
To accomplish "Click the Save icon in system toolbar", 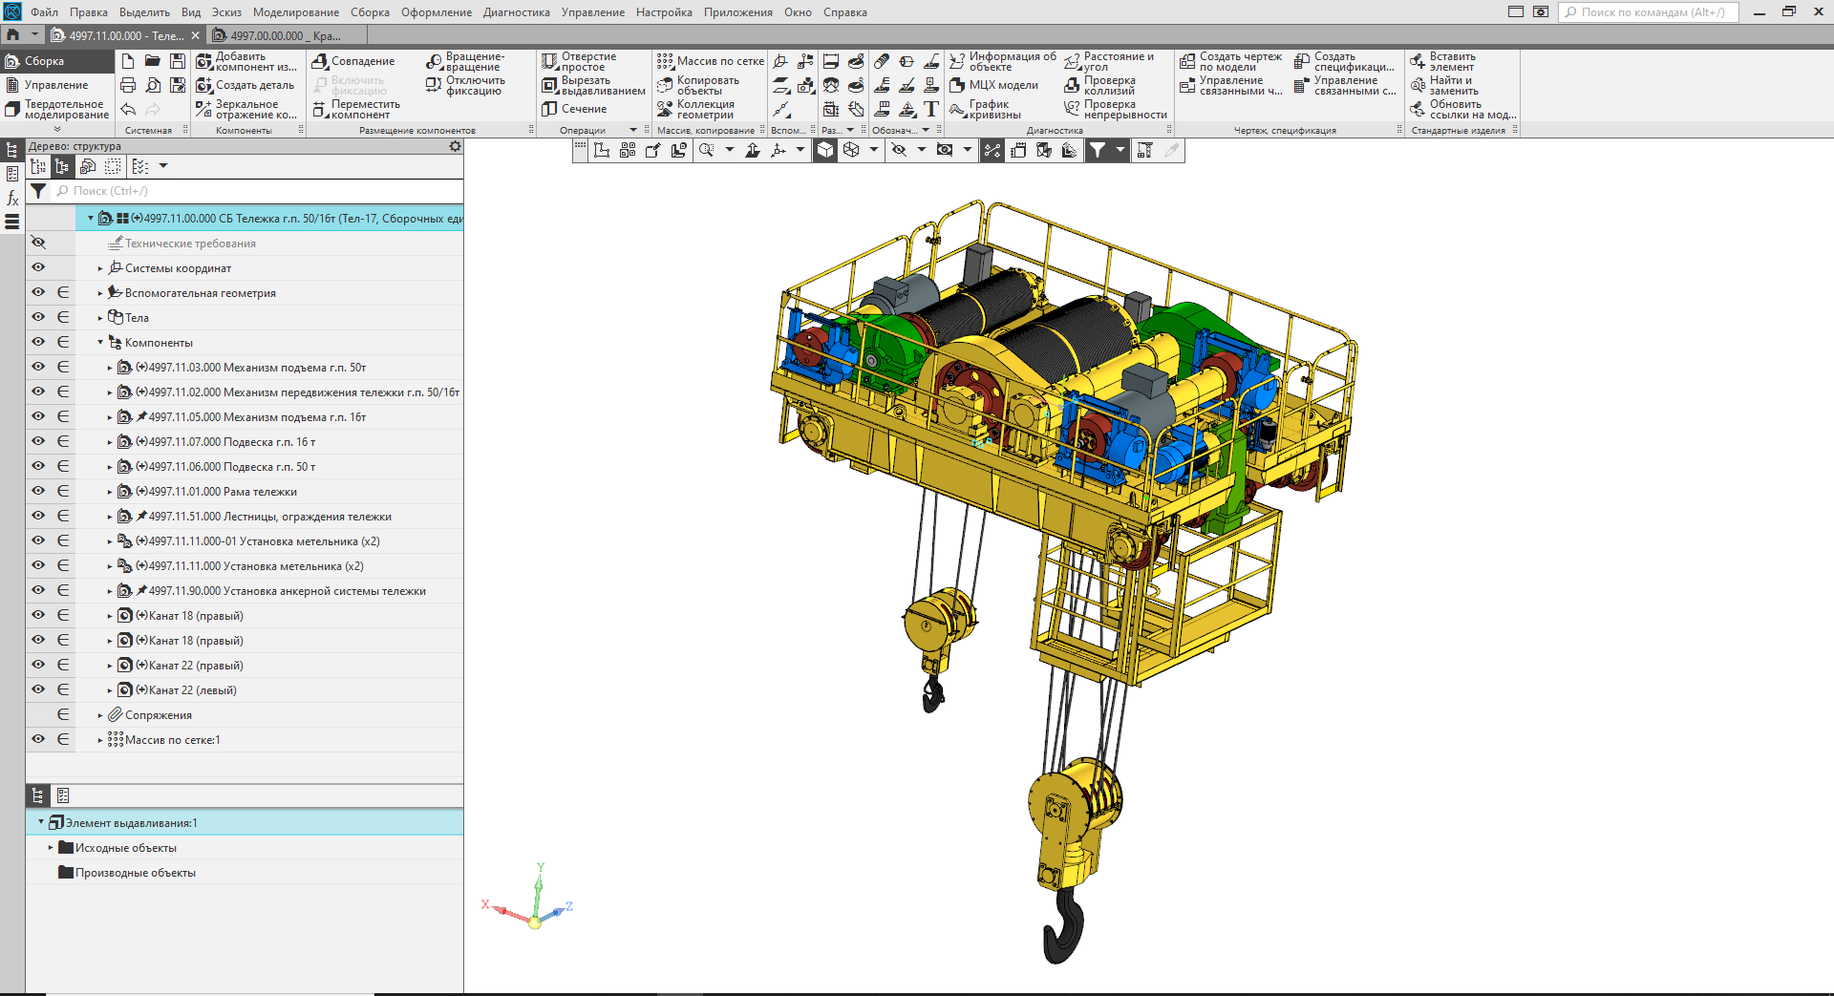I will [178, 61].
